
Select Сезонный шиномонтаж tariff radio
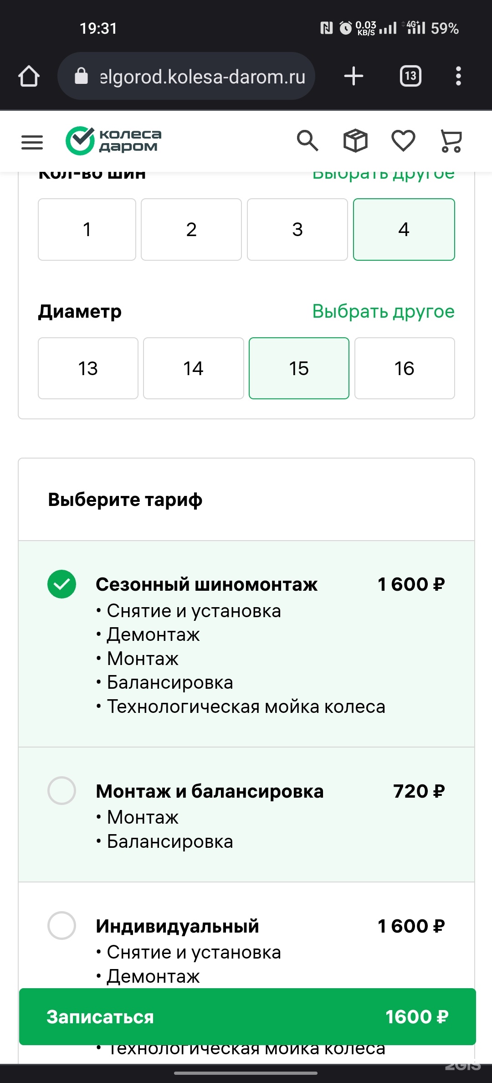62,584
